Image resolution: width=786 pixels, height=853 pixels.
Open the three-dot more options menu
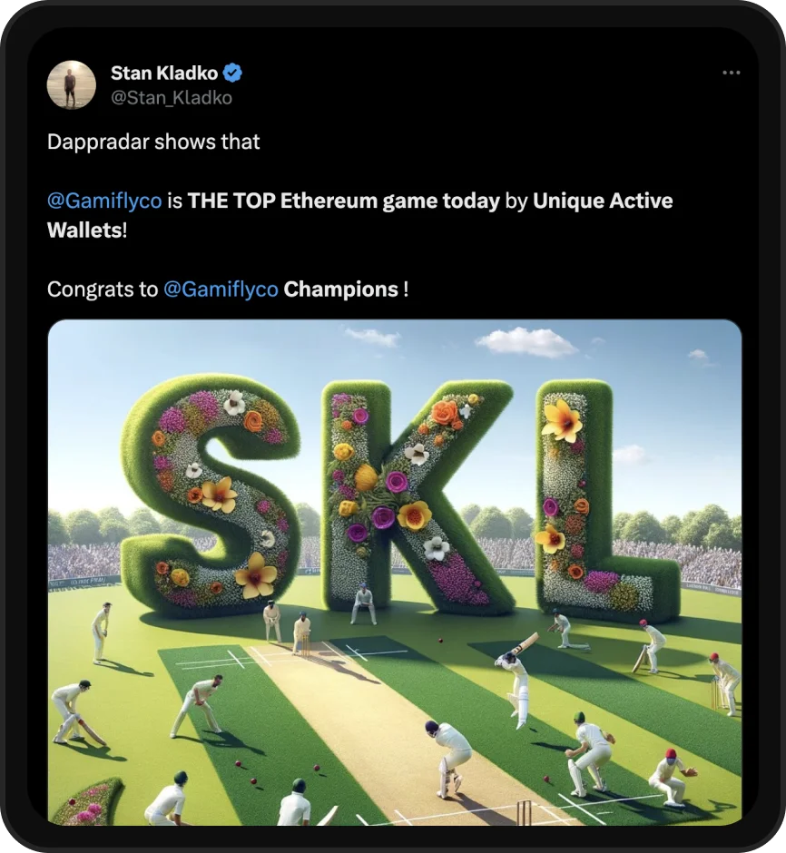pyautogui.click(x=731, y=73)
